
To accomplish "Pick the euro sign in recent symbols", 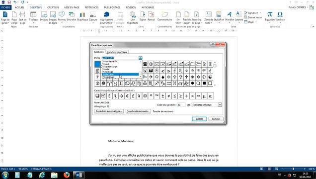I will point(127,96).
